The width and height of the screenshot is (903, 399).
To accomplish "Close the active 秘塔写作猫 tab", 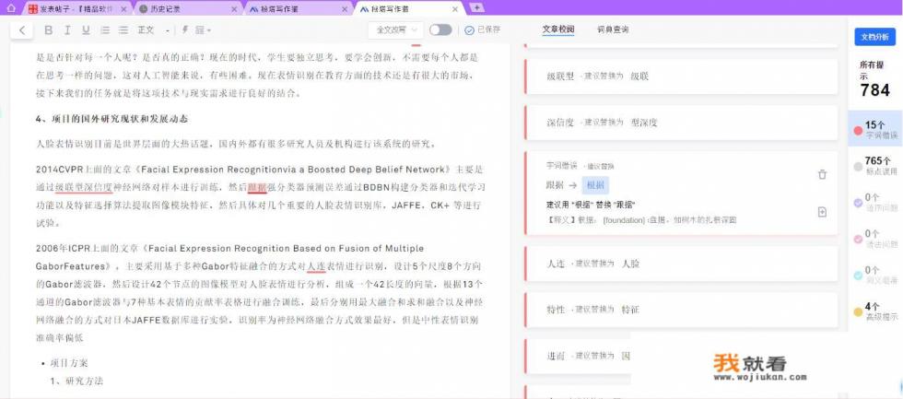I will coord(455,9).
